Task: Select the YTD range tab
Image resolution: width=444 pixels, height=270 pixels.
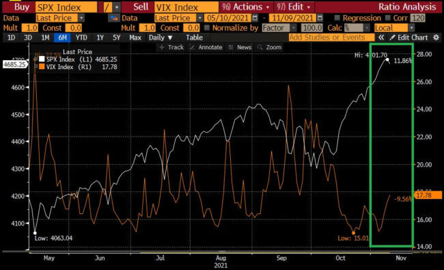Action: pyautogui.click(x=81, y=38)
